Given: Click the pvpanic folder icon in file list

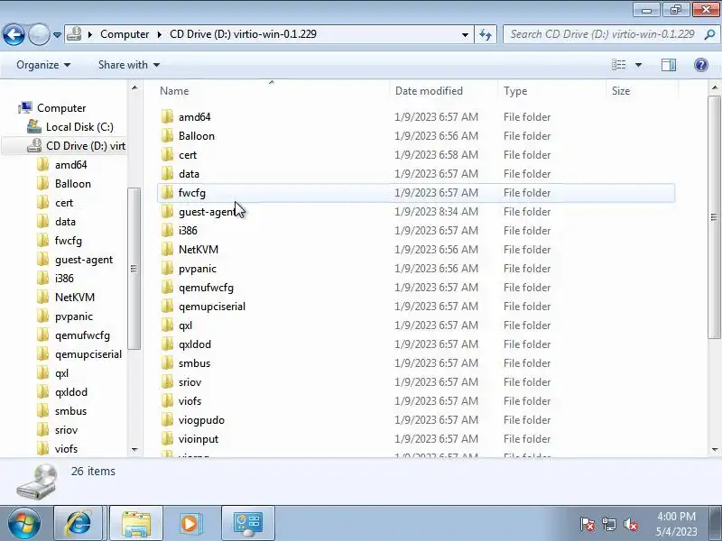Looking at the screenshot, I should coord(168,268).
